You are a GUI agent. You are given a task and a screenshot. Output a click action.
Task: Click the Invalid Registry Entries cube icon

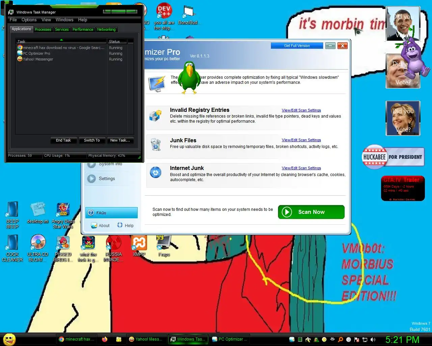point(156,116)
